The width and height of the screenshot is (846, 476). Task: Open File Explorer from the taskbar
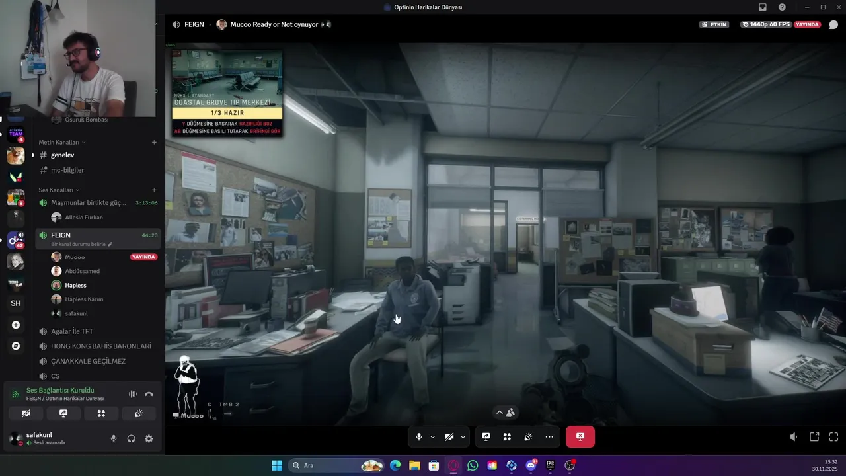pyautogui.click(x=414, y=465)
